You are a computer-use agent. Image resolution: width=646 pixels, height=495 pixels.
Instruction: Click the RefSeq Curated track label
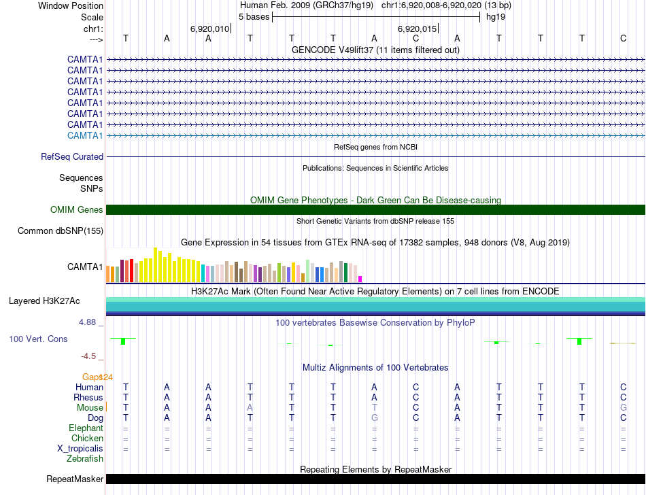(x=71, y=156)
